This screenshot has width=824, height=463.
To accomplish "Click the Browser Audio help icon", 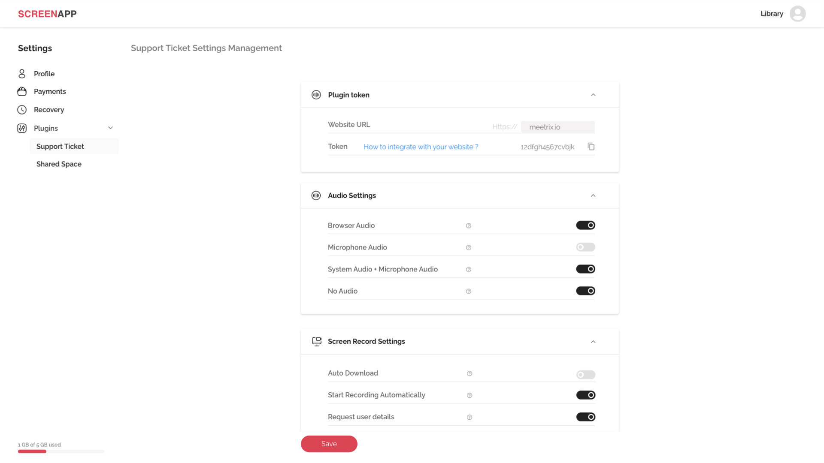I will 469,226.
